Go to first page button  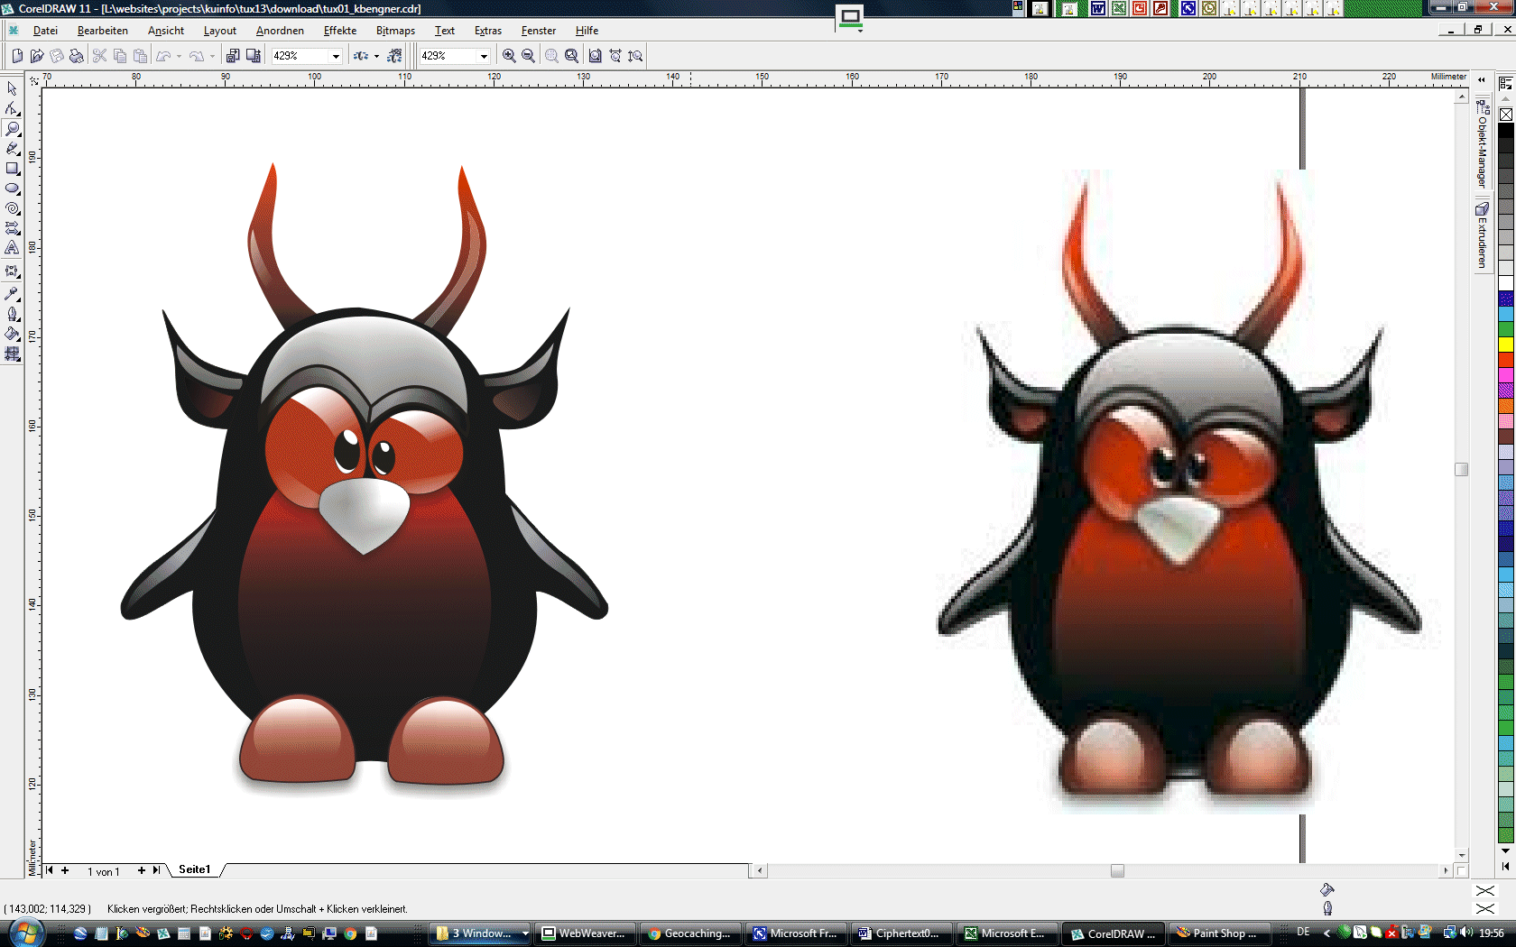[x=50, y=870]
